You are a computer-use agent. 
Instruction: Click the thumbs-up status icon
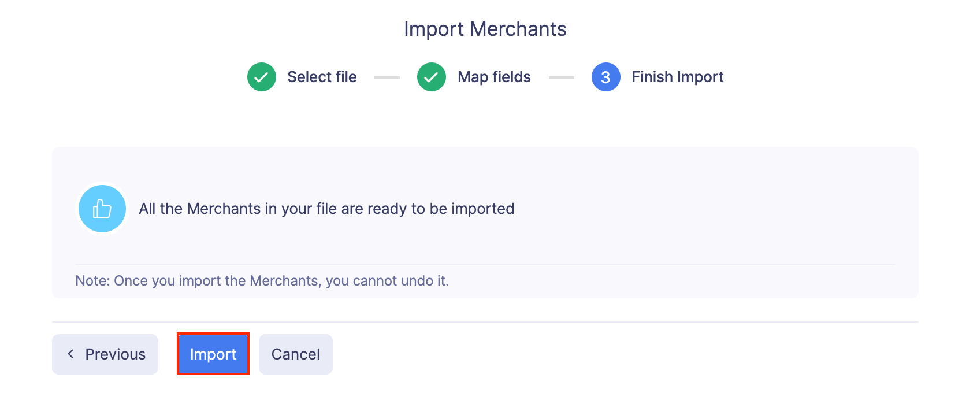(x=102, y=209)
